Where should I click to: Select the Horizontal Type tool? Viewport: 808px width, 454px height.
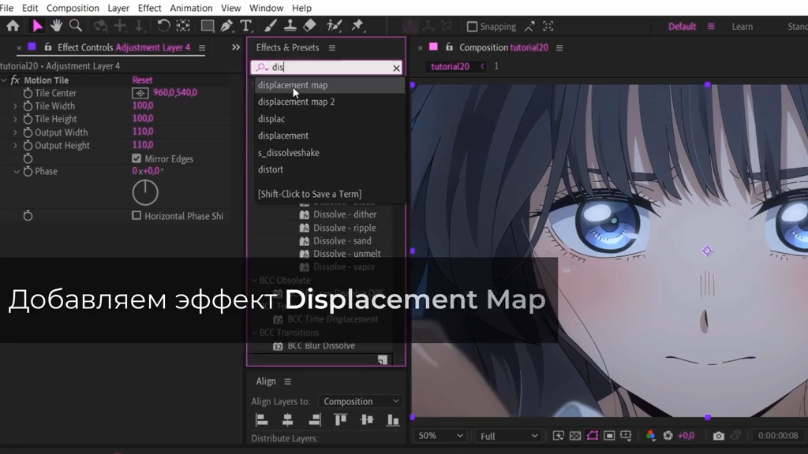click(246, 26)
